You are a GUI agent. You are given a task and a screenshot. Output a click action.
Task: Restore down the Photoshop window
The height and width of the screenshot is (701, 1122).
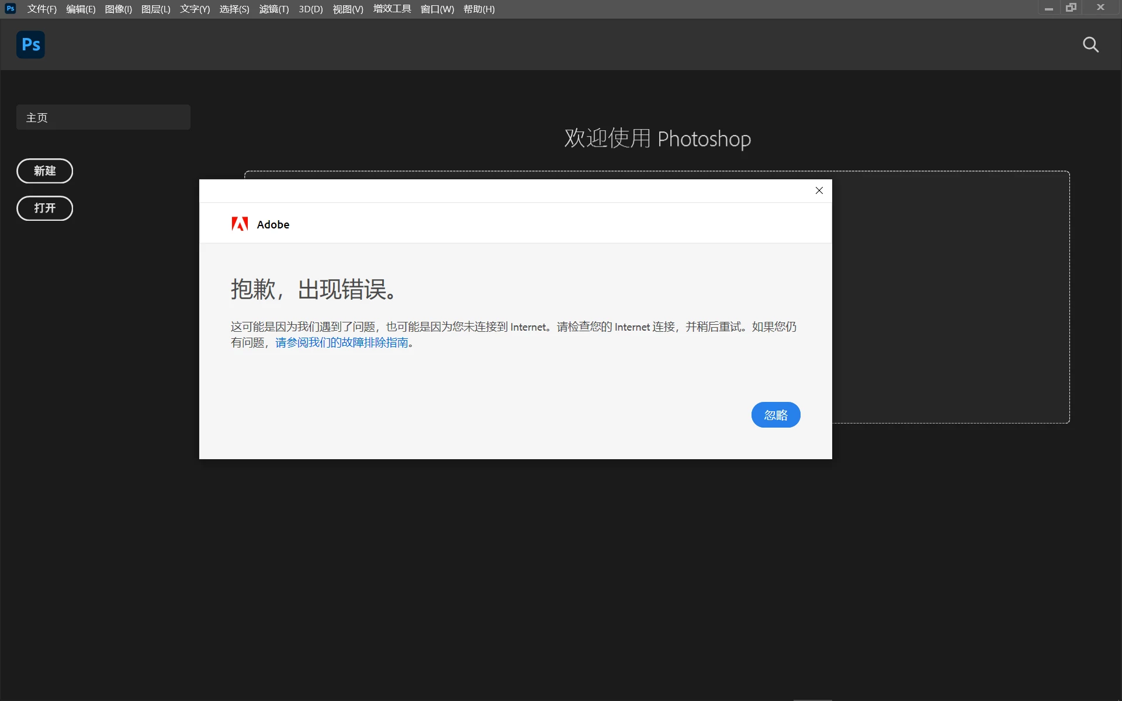1071,8
